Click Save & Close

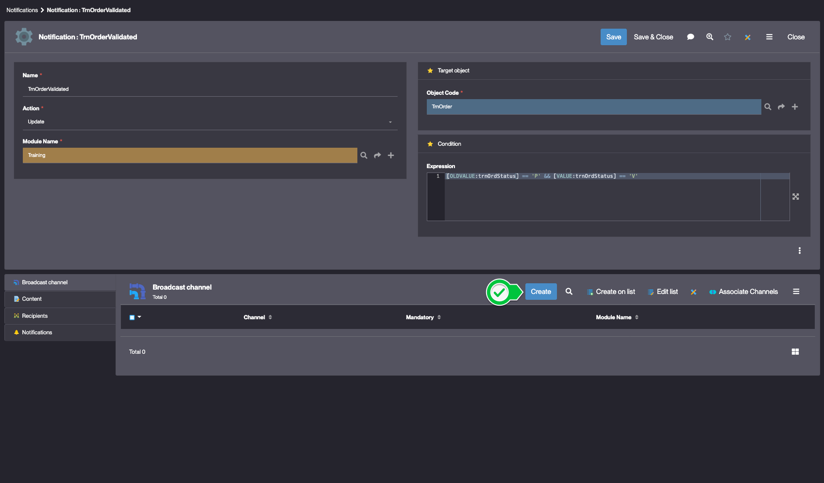653,37
